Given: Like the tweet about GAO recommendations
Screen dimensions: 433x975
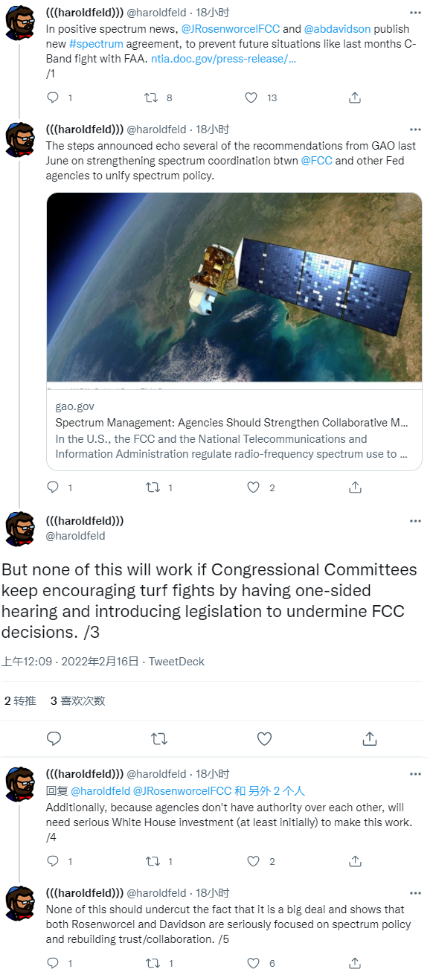Looking at the screenshot, I should pyautogui.click(x=253, y=487).
